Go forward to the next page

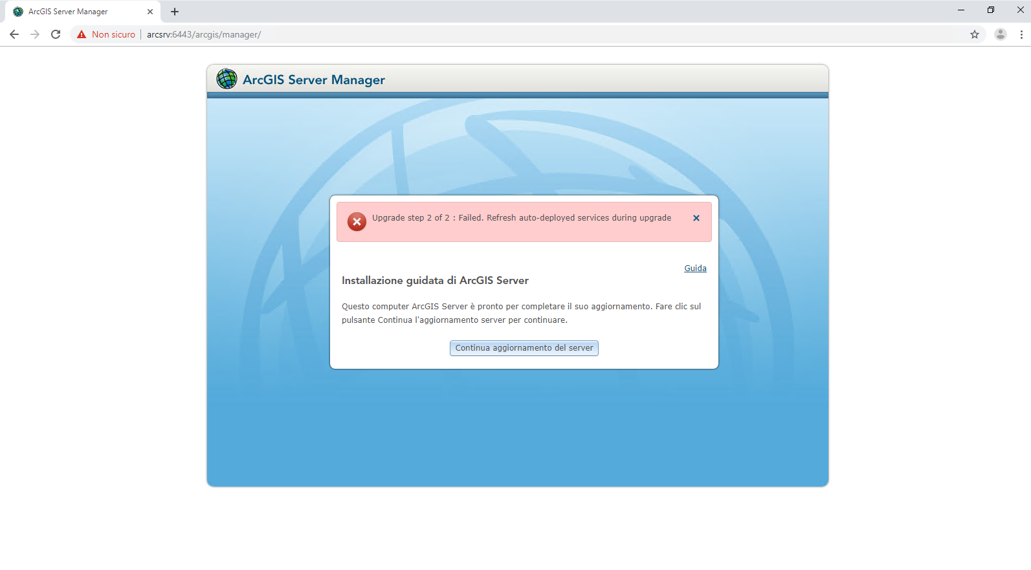[35, 34]
